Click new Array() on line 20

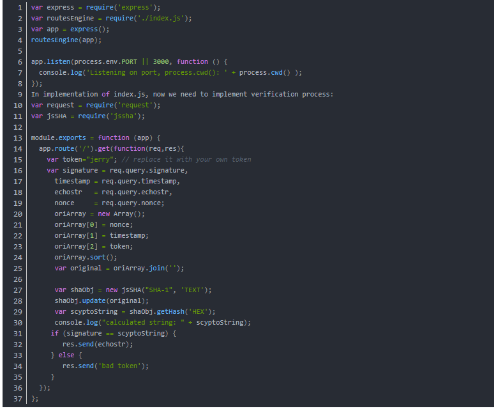[x=119, y=213]
